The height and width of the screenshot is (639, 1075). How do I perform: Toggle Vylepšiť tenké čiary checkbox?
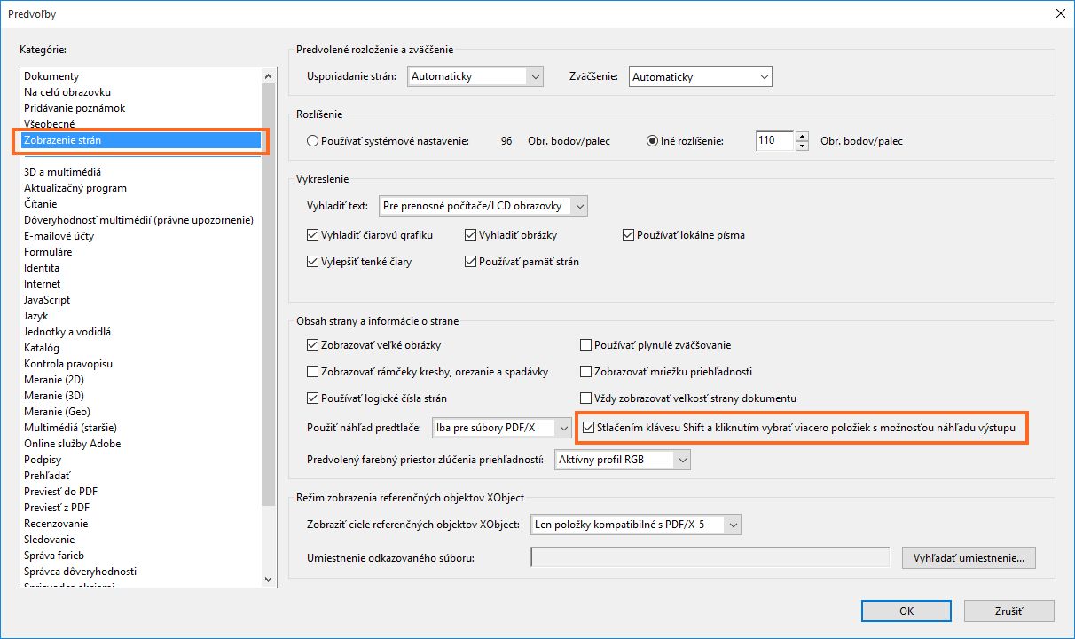point(312,262)
